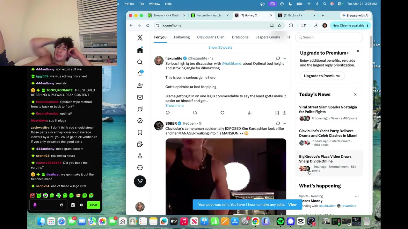408x229 pixels.
Task: Open Explore search icon in X sidebar
Action: click(x=140, y=62)
